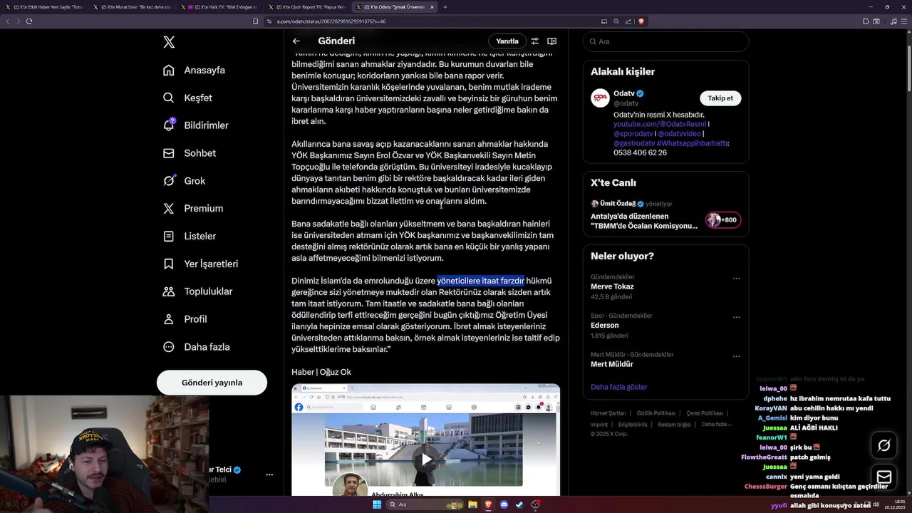Viewport: 912px width, 513px height.
Task: Open the youtube.com/@OdatvResmi link
Action: pos(660,124)
